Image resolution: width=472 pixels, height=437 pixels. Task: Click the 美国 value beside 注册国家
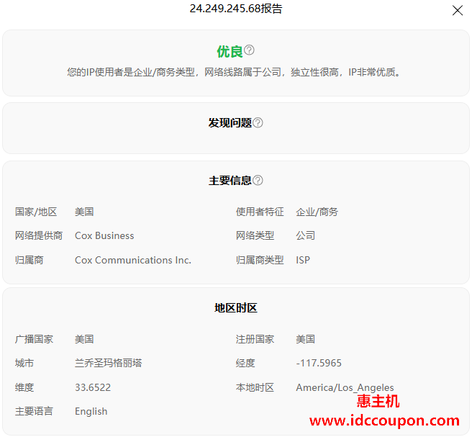(305, 339)
